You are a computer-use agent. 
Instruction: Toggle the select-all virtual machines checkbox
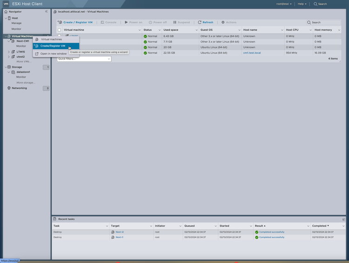(x=59, y=30)
